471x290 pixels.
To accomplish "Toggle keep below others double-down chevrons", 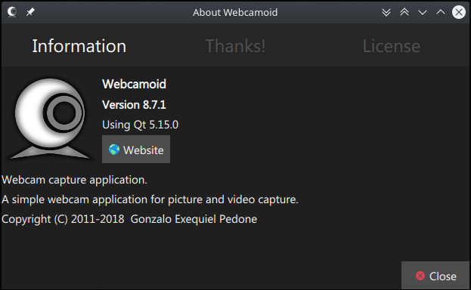I will (386, 12).
